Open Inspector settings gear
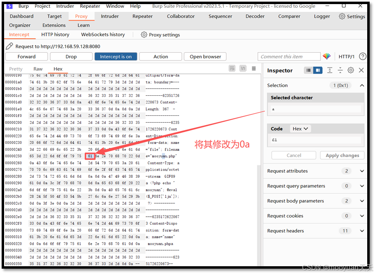This screenshot has height=274, width=375. [350, 70]
